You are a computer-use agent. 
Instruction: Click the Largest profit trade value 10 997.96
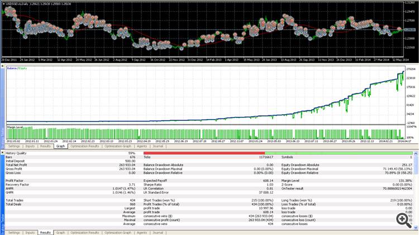[x=265, y=208]
